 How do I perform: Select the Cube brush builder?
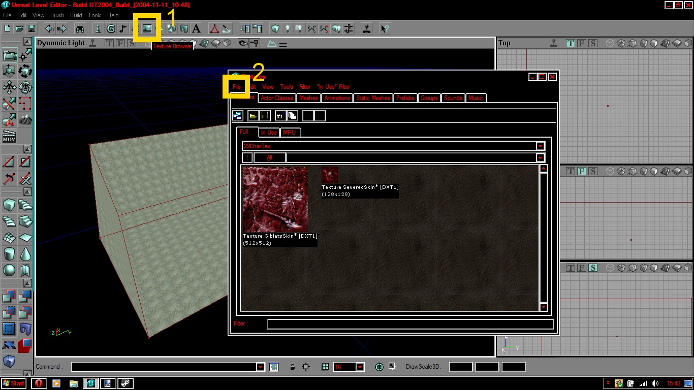coord(9,205)
